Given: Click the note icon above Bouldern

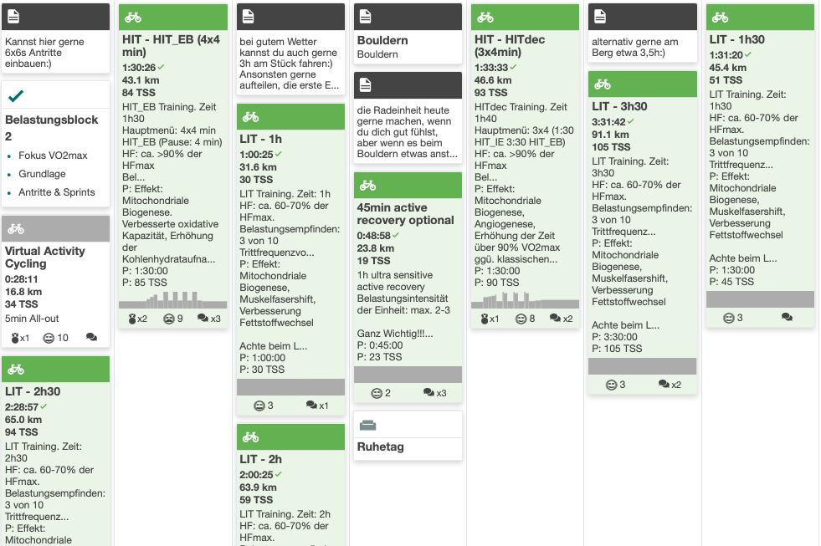Looking at the screenshot, I should [x=366, y=17].
